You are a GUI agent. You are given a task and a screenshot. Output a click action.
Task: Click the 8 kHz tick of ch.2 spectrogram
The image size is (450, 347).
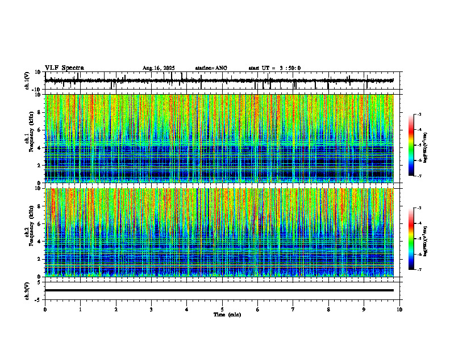39,206
